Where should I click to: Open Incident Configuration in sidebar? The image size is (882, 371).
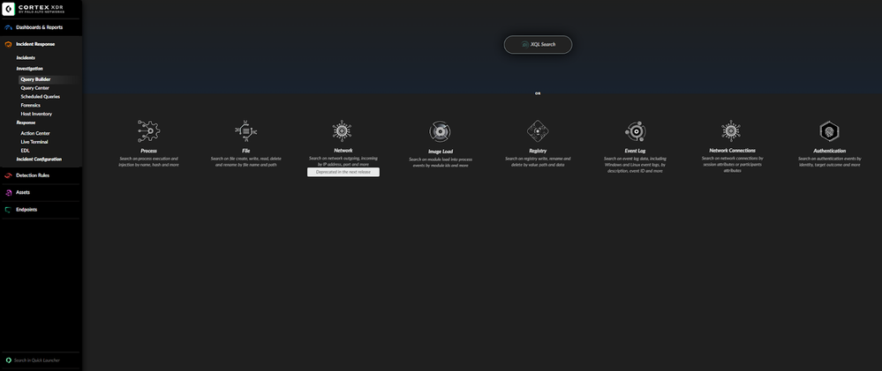(x=40, y=160)
